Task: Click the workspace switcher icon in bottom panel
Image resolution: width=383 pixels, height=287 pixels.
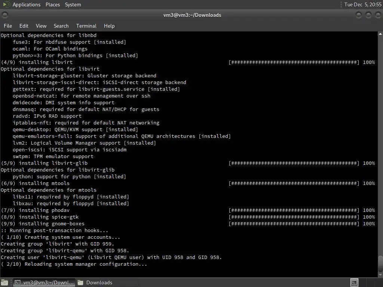Action: click(x=354, y=283)
